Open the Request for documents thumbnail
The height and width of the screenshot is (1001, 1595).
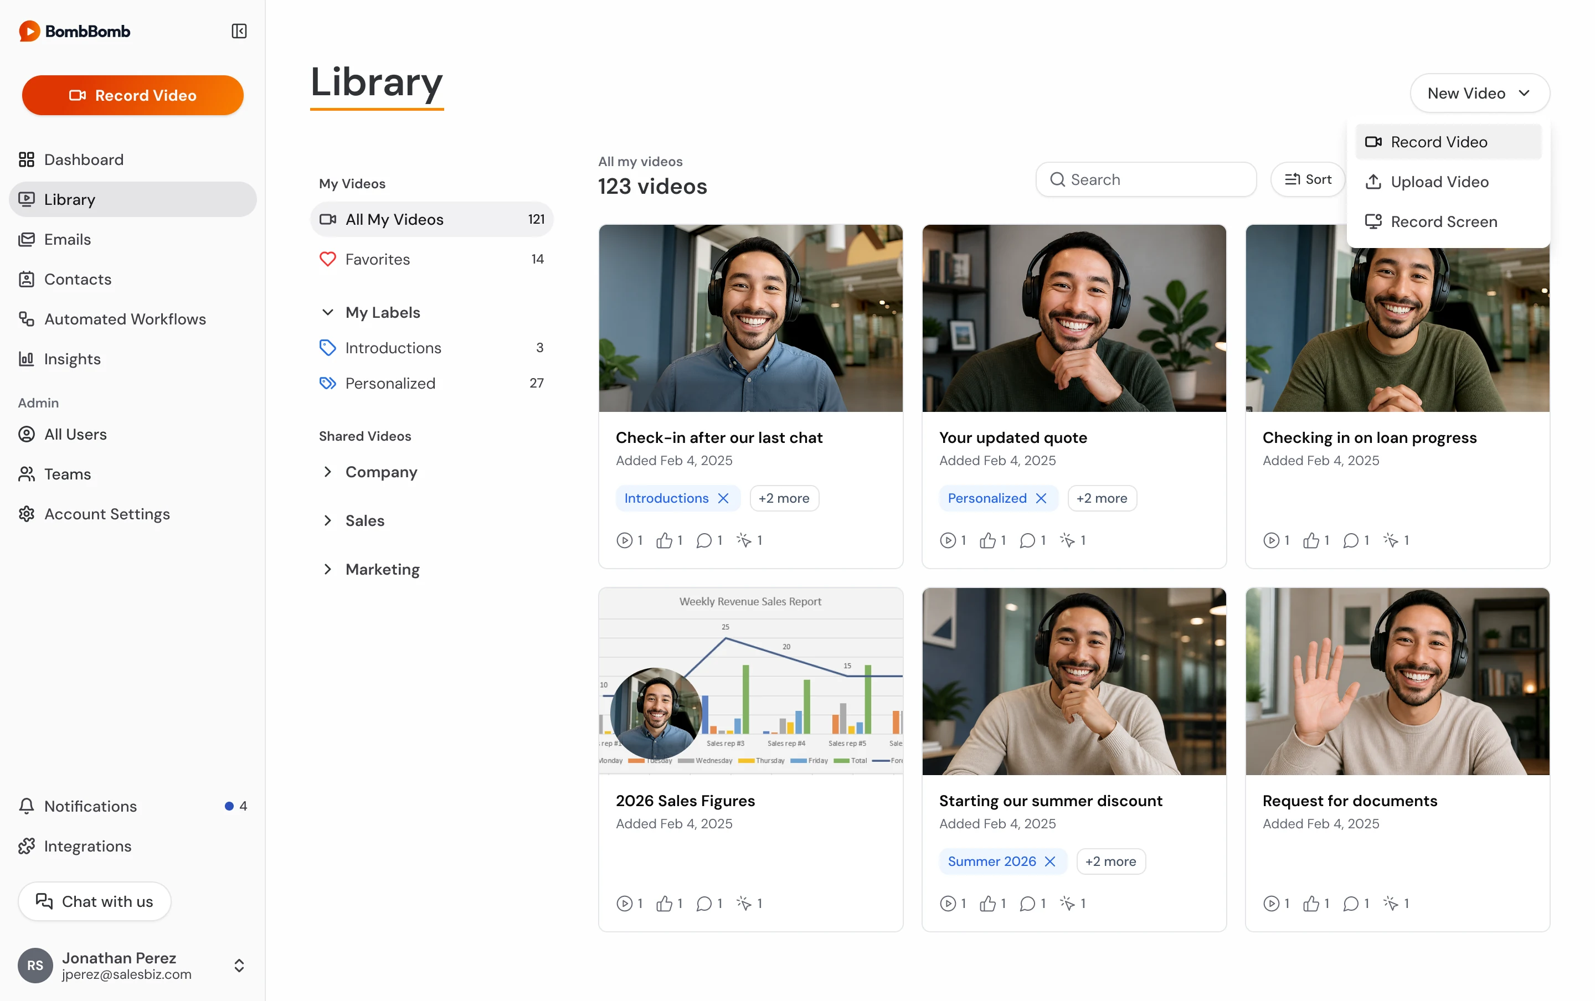coord(1397,681)
